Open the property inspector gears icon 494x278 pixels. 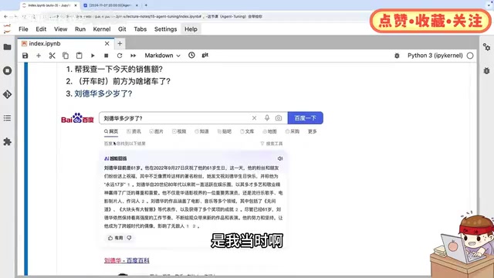tap(486, 47)
